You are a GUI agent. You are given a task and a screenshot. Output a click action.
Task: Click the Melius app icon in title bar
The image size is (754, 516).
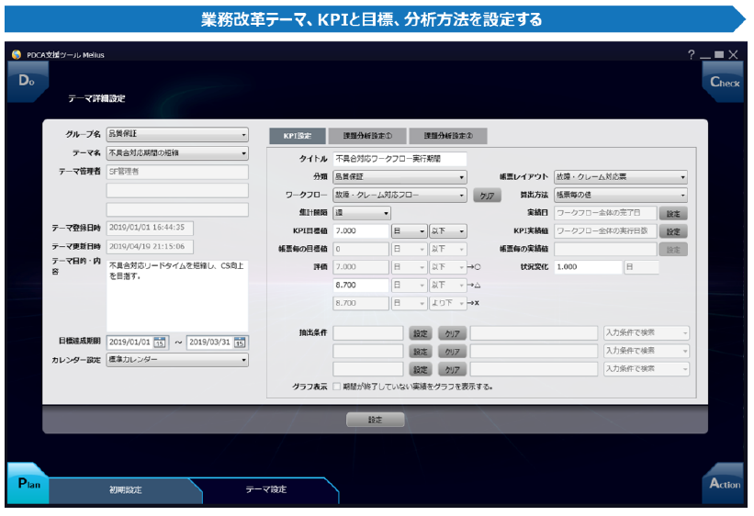click(x=16, y=55)
